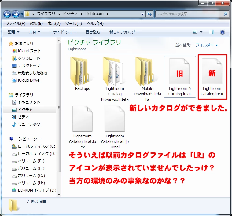232x216 pixels.
Task: Go forward with the Forward arrow button
Action: click(x=16, y=14)
